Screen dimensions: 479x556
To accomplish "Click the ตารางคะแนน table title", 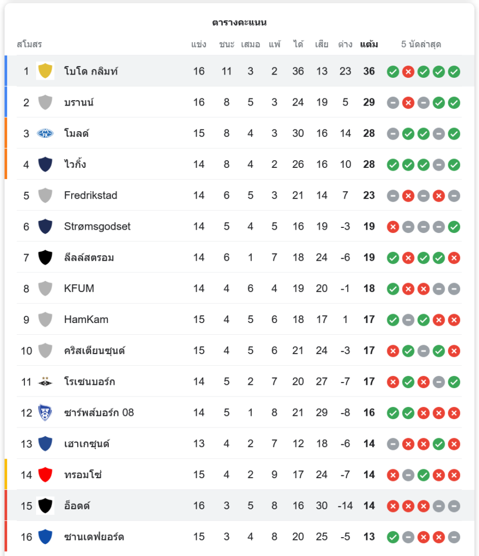I will point(239,22).
